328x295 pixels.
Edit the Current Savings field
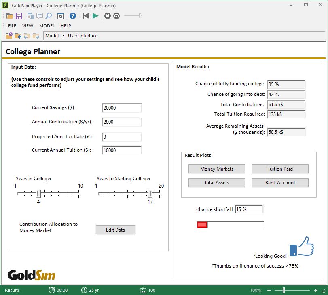click(122, 108)
